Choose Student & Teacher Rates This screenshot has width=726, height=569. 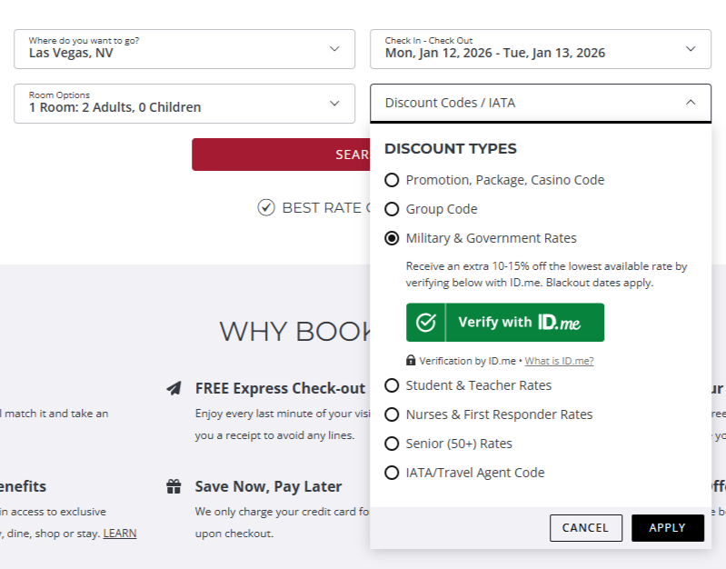click(x=392, y=385)
